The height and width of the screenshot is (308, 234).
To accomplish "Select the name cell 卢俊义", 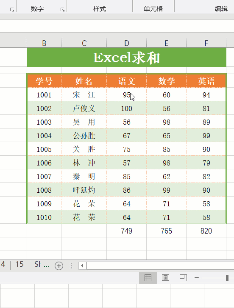I will (84, 108).
